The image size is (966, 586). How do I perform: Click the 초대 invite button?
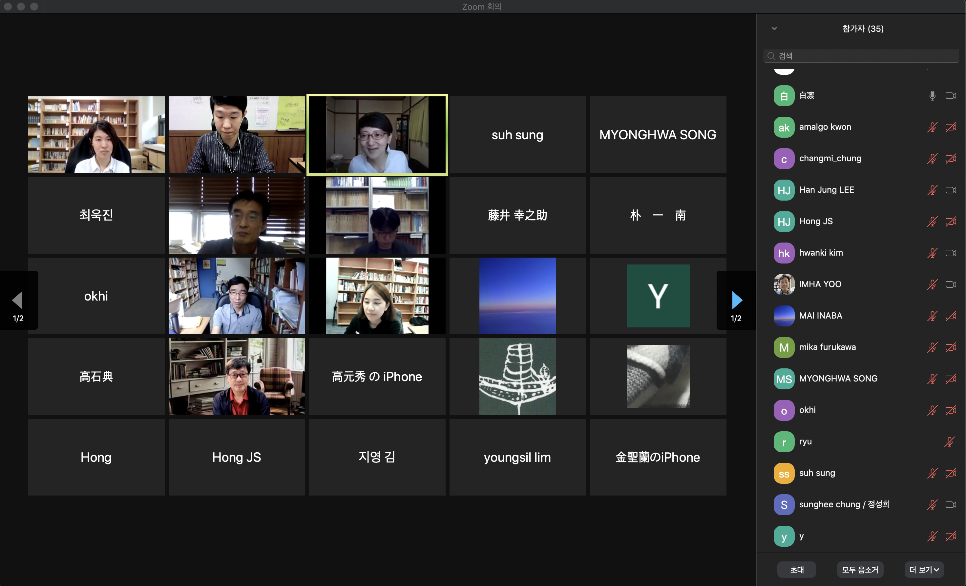coord(797,570)
